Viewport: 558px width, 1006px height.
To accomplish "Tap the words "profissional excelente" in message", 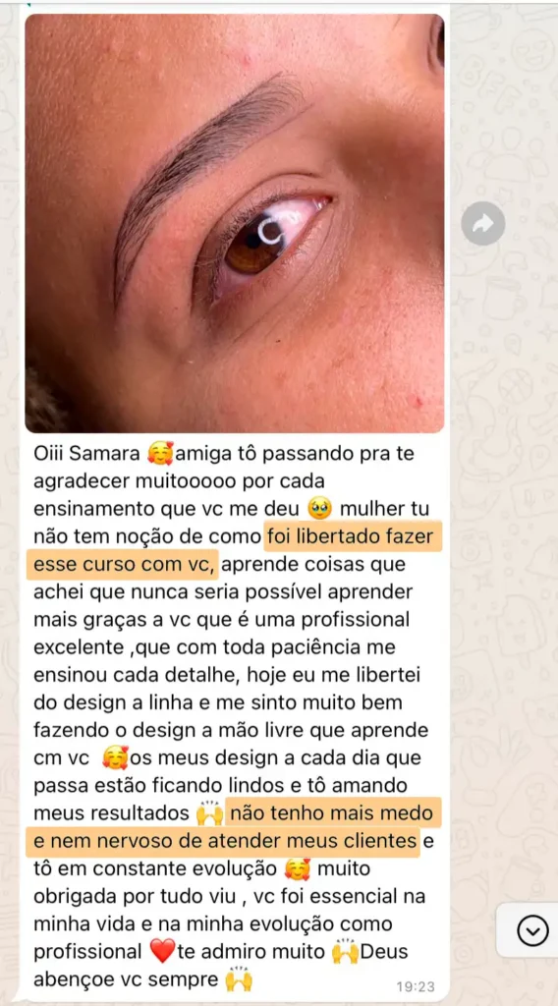I will coord(221,634).
